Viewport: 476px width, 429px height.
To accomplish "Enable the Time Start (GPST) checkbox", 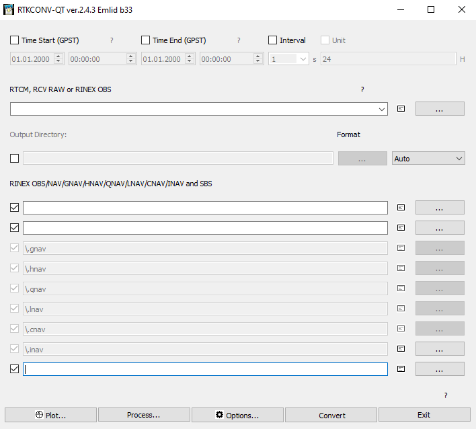I will (14, 40).
